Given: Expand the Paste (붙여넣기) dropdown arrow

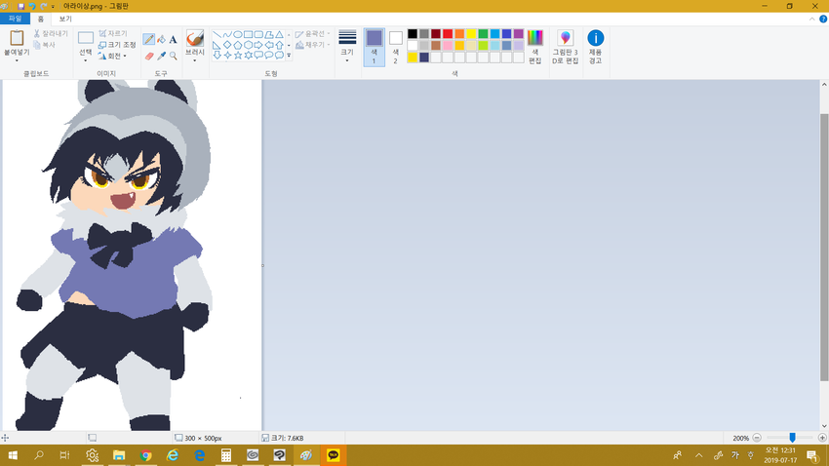Looking at the screenshot, I should (17, 60).
